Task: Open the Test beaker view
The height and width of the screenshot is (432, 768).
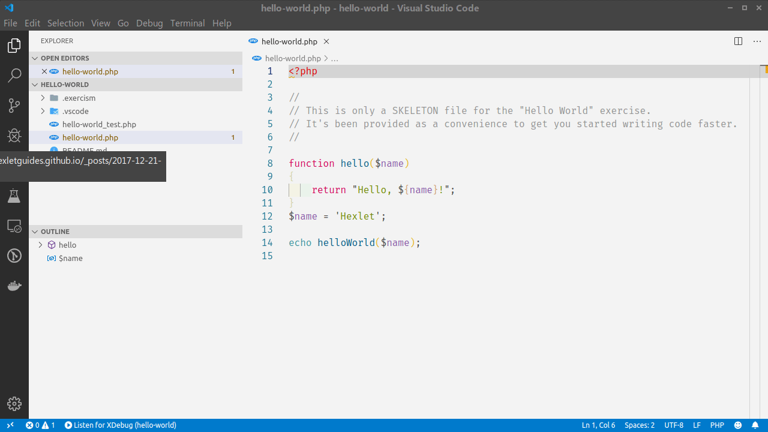Action: pos(14,196)
